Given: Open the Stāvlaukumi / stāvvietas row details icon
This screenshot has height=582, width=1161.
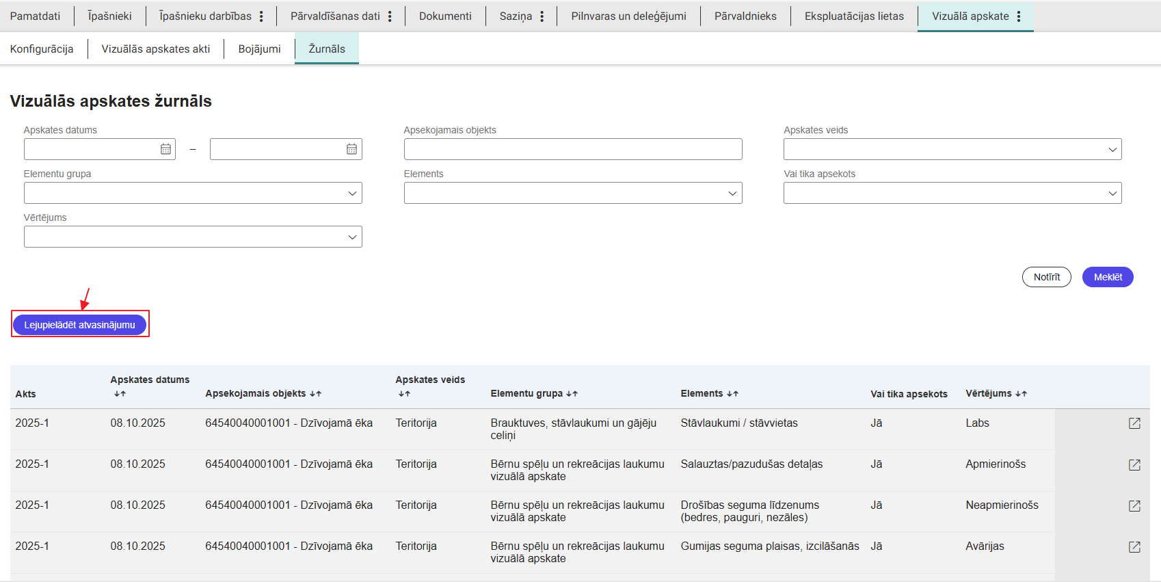Looking at the screenshot, I should [x=1134, y=423].
